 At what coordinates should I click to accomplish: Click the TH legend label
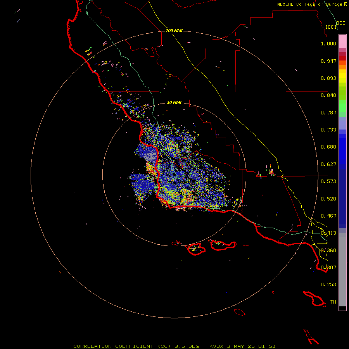[333, 302]
